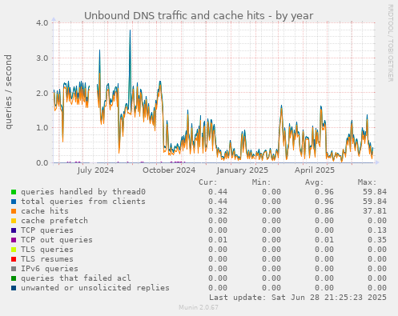
Task: Click the 'queries that failed acl' legend label
Action: (76, 278)
